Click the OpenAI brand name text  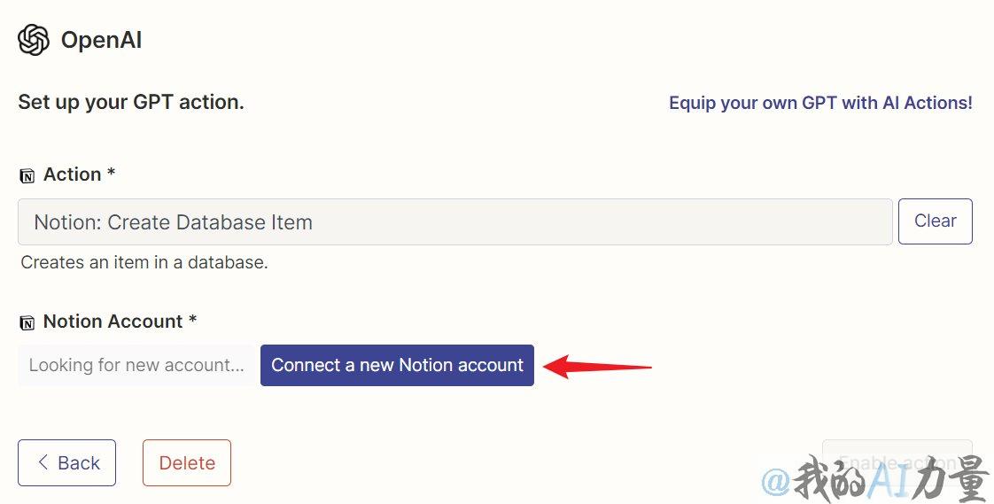[101, 40]
